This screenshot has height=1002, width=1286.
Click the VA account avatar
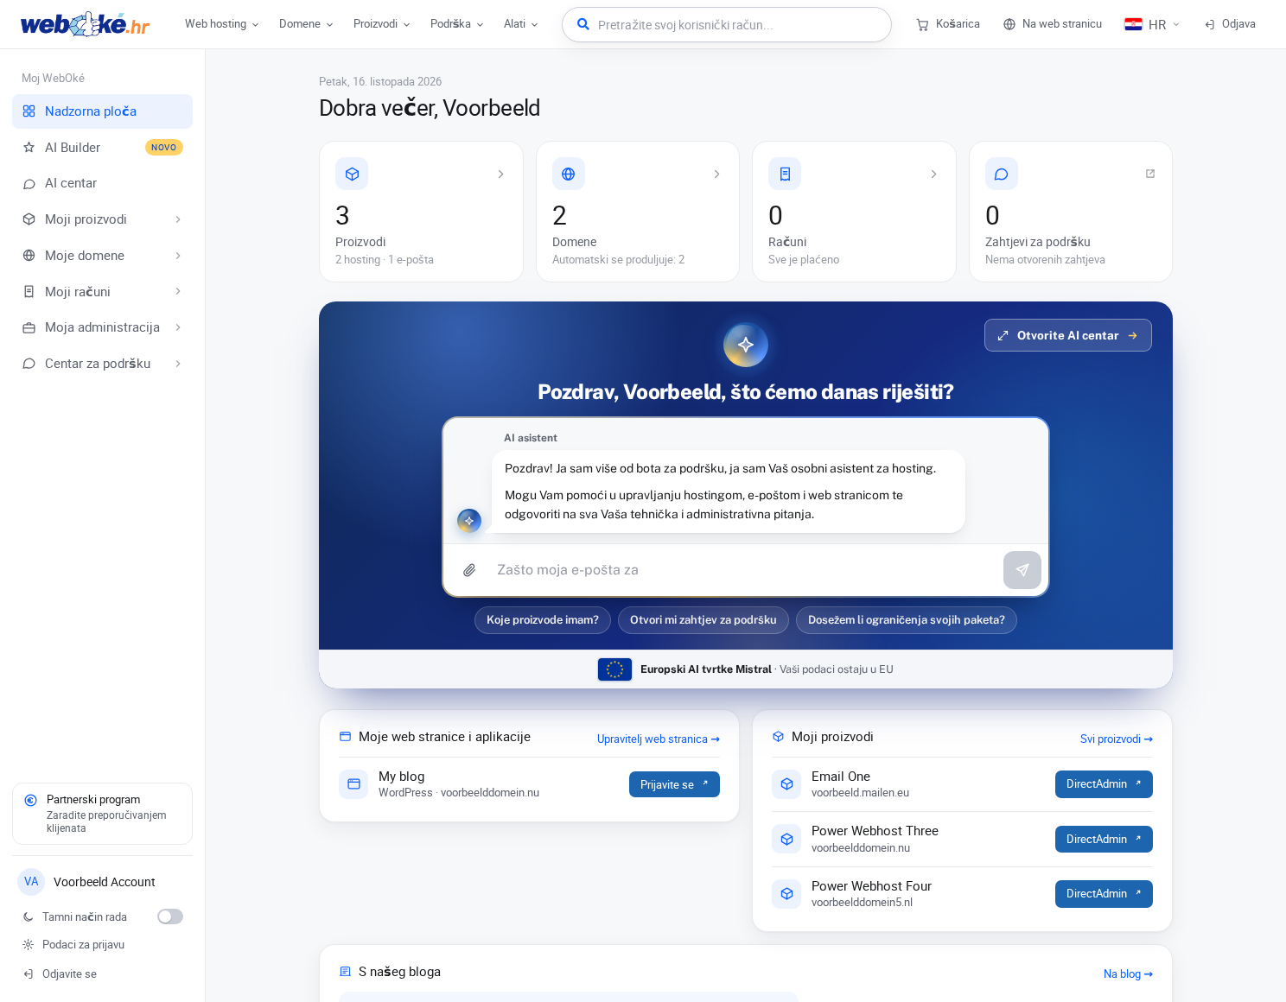click(x=31, y=882)
